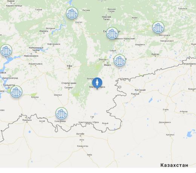Click the Уфа city label

coord(69,66)
